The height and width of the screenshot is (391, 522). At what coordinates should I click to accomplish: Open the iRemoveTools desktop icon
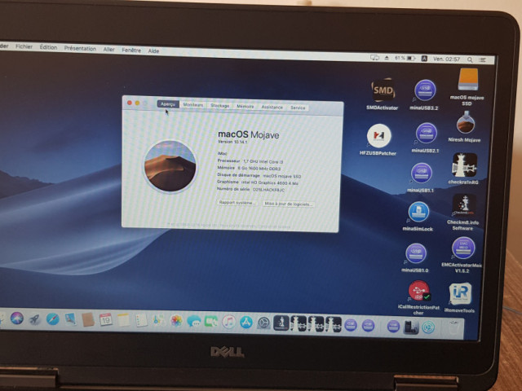pyautogui.click(x=460, y=294)
